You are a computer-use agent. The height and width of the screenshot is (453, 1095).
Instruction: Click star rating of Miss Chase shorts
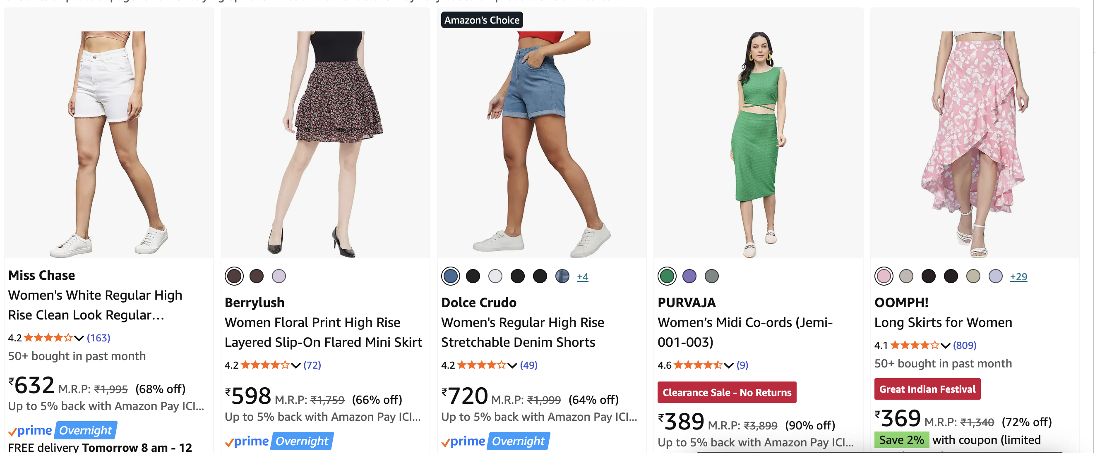(48, 338)
